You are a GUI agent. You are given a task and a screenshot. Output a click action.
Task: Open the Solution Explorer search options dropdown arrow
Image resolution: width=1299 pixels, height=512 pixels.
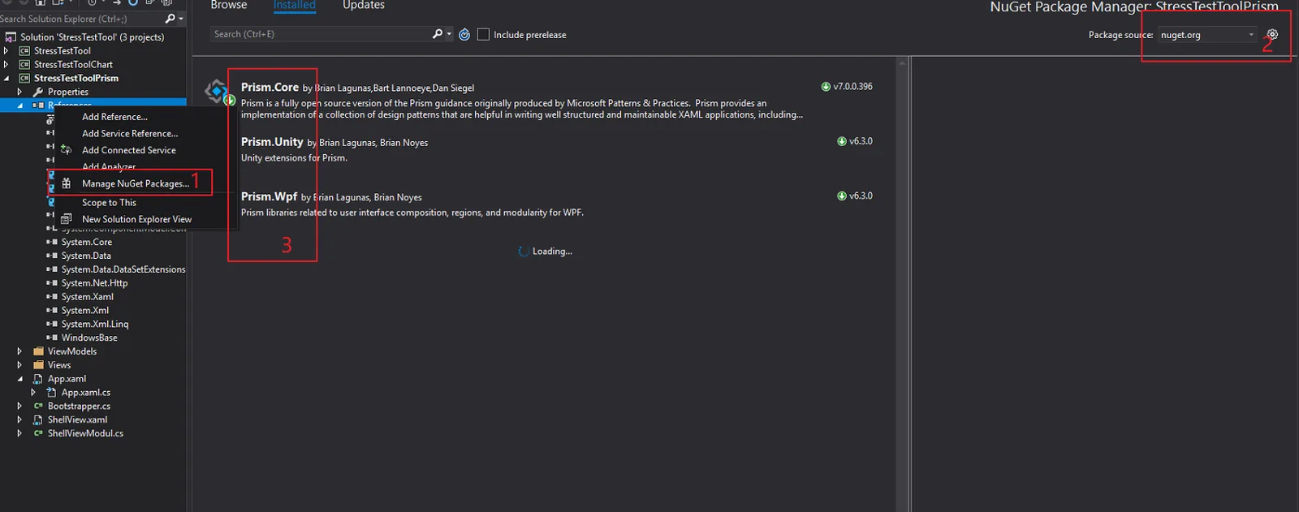pos(180,19)
